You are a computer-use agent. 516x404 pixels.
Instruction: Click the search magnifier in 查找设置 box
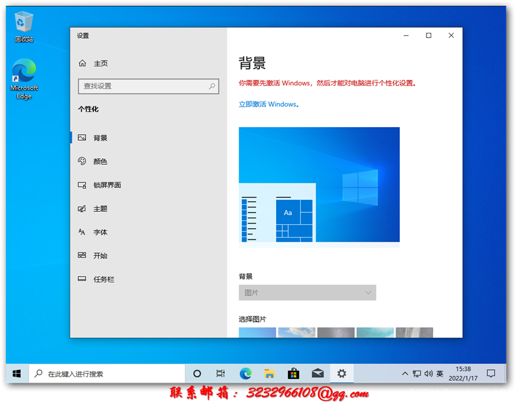[212, 86]
